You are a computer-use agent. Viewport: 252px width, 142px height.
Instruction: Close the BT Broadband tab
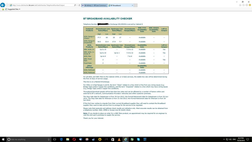pyautogui.click(x=132, y=5)
